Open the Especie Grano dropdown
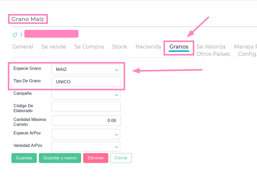The height and width of the screenshot is (177, 257). click(x=86, y=69)
